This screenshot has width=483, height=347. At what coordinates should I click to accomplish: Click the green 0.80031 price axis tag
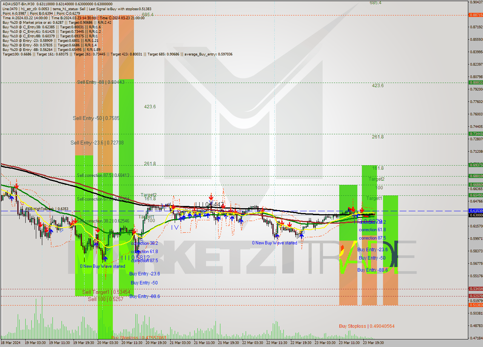[x=475, y=82]
